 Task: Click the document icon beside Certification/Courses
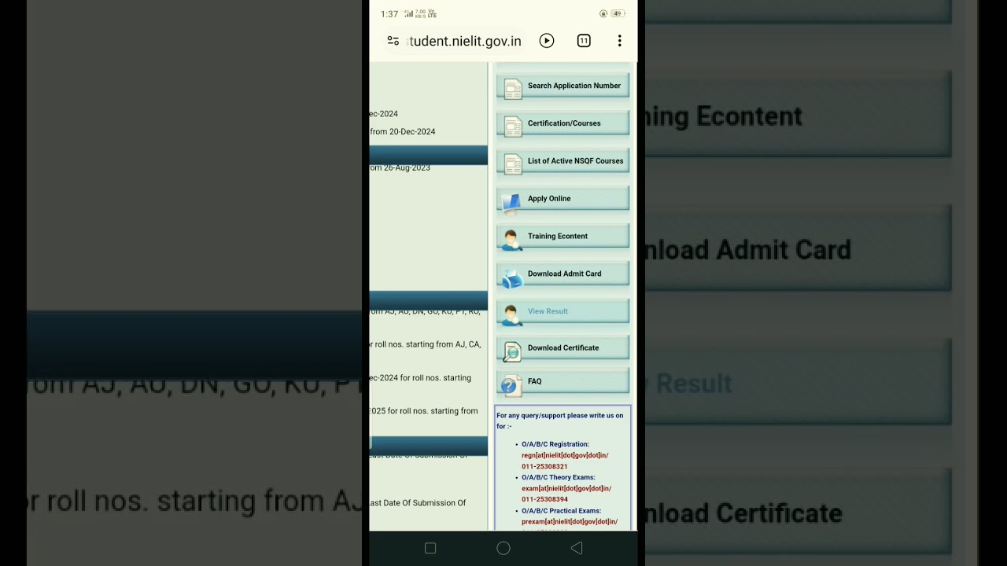point(513,127)
